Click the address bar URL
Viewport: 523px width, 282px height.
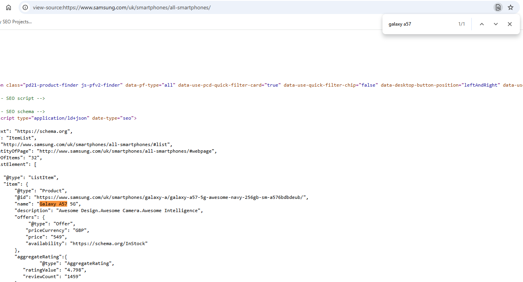click(122, 7)
